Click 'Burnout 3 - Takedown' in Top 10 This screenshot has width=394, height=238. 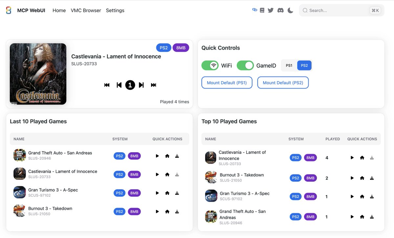(242, 175)
